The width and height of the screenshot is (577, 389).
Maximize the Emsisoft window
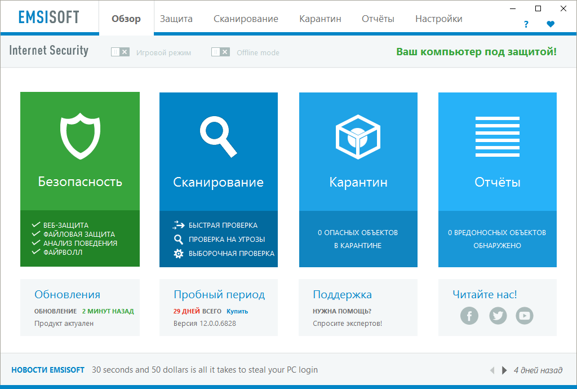538,8
